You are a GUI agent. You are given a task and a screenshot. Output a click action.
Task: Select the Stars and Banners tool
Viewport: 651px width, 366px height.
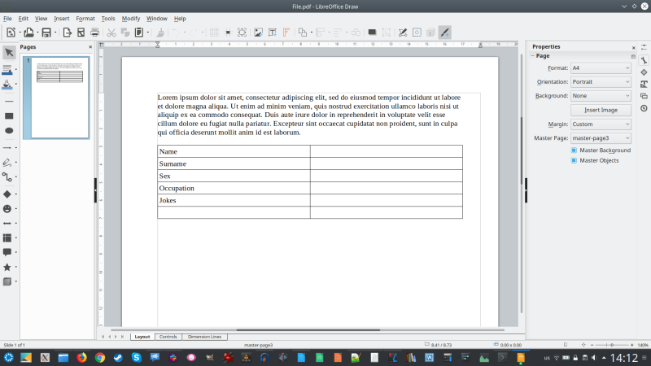[x=7, y=268]
